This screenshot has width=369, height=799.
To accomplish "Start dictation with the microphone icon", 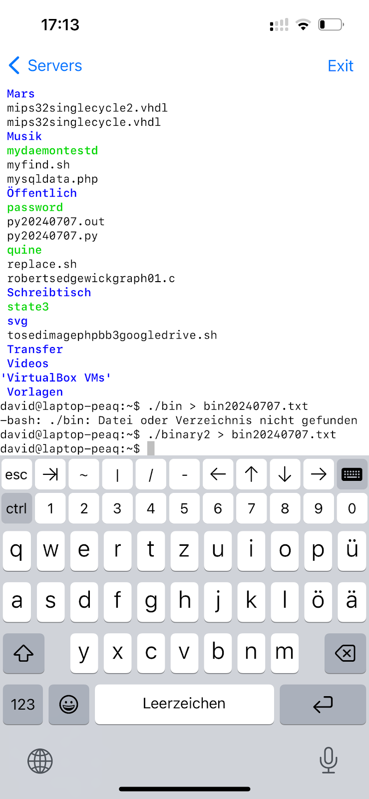I will (x=328, y=761).
